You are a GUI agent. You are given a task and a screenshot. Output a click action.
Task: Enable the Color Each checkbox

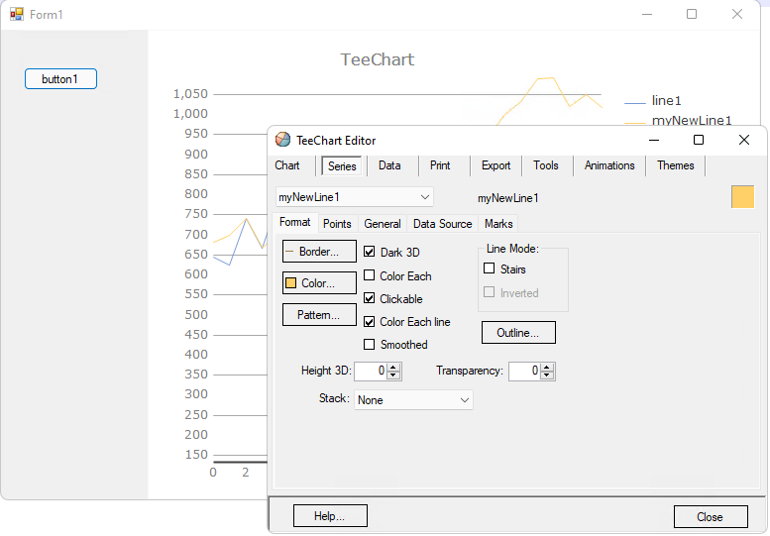(x=370, y=275)
